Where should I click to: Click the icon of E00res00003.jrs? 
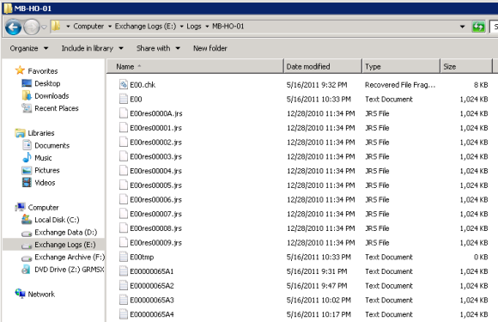[x=124, y=156]
